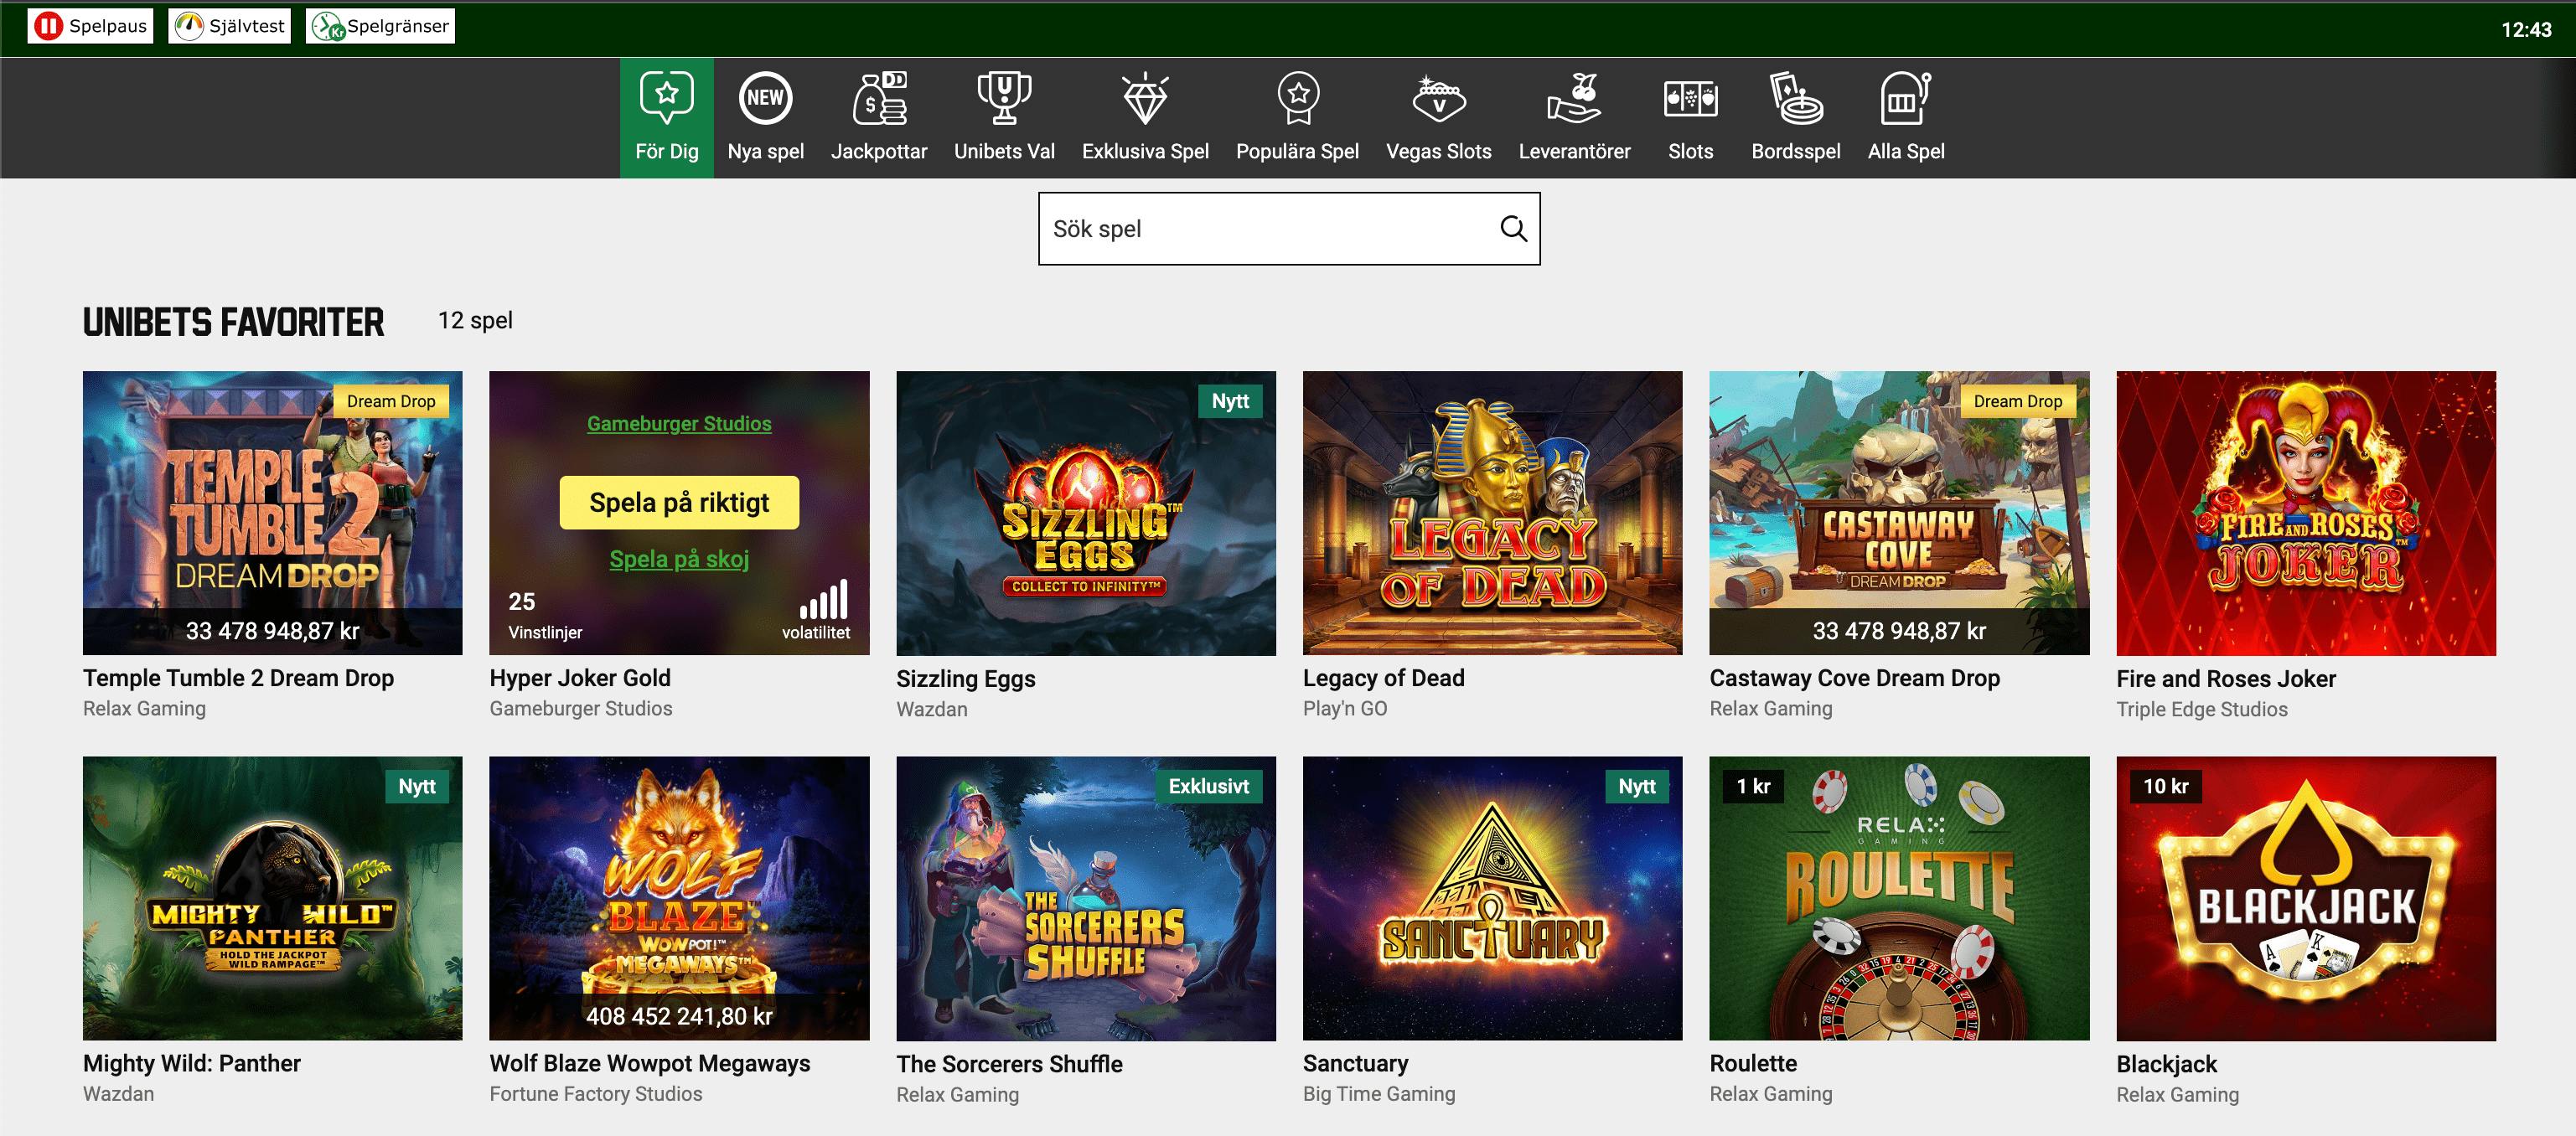The width and height of the screenshot is (2576, 1136).
Task: Open the Sanctuary game thumbnail
Action: point(1492,898)
